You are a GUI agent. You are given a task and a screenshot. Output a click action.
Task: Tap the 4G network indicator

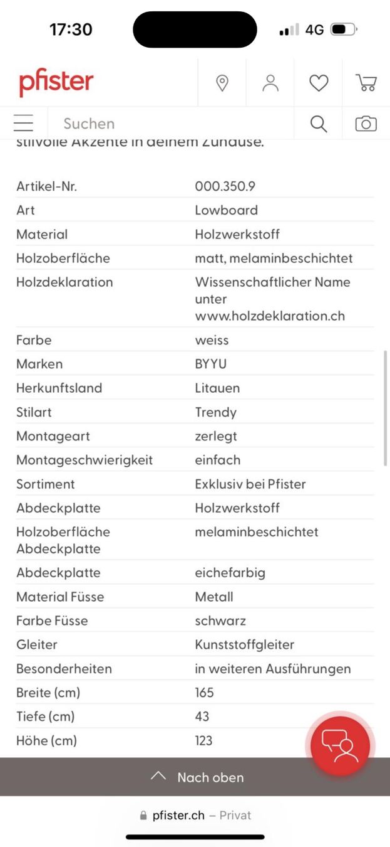coord(314,29)
